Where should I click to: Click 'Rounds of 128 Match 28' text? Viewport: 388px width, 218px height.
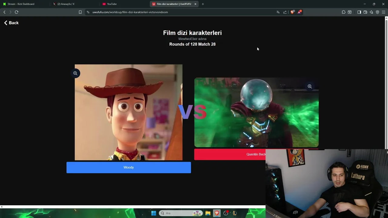192,44
